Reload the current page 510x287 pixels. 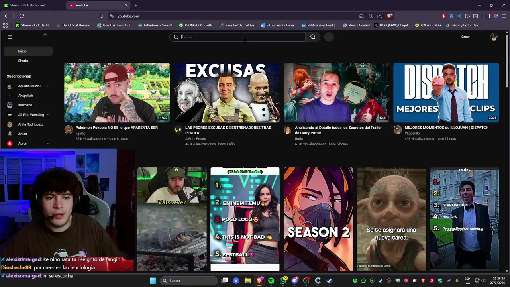[22, 16]
